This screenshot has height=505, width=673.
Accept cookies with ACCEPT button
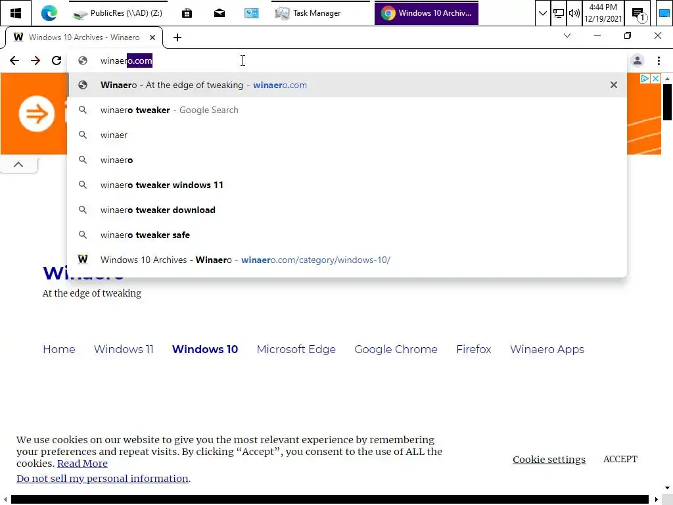coord(620,459)
